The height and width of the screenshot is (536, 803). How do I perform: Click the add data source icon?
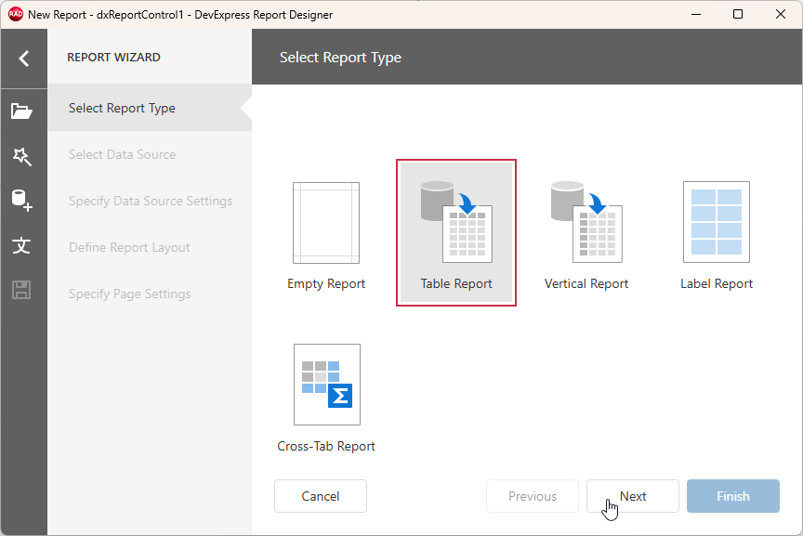(22, 201)
